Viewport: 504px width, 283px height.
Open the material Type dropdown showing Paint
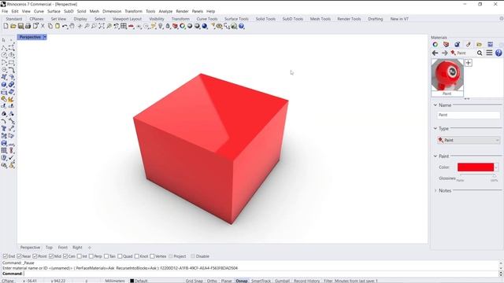[x=469, y=140]
